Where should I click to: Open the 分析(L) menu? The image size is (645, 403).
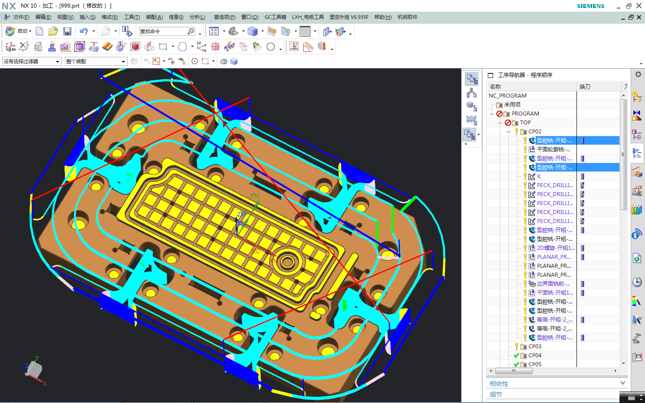tap(197, 17)
